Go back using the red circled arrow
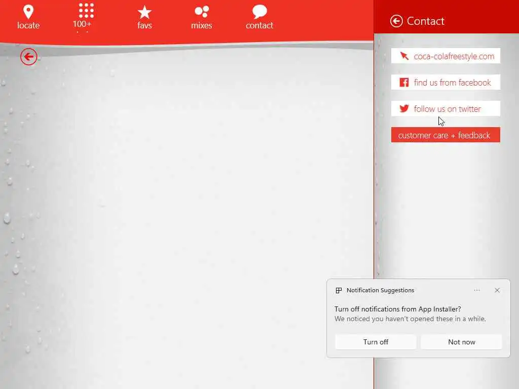The width and height of the screenshot is (519, 389). tap(29, 57)
